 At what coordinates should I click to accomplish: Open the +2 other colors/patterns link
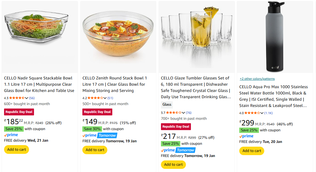(257, 79)
